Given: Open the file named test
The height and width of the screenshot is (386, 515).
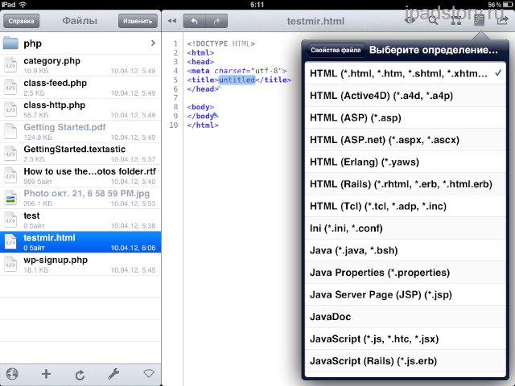Looking at the screenshot, I should [x=80, y=220].
